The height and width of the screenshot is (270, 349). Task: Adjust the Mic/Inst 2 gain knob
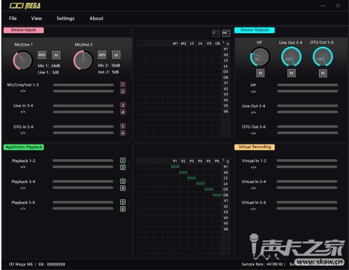(83, 60)
